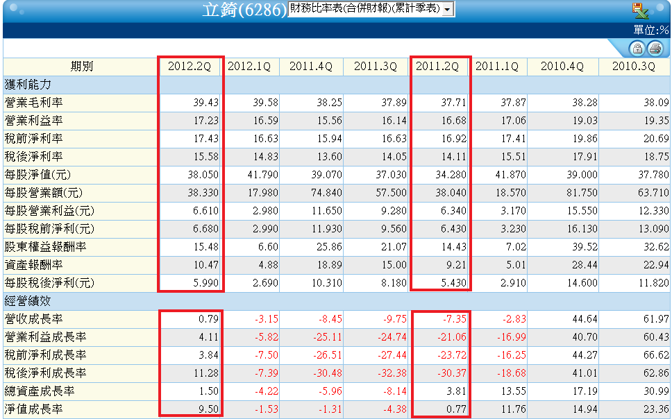Click the 立錡(6286) title text
Screen dimensions: 672x419
(244, 10)
